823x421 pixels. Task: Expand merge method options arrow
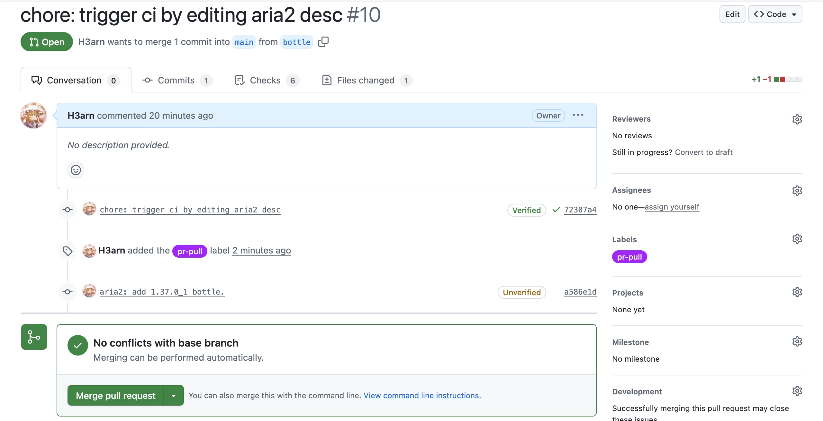pos(174,396)
